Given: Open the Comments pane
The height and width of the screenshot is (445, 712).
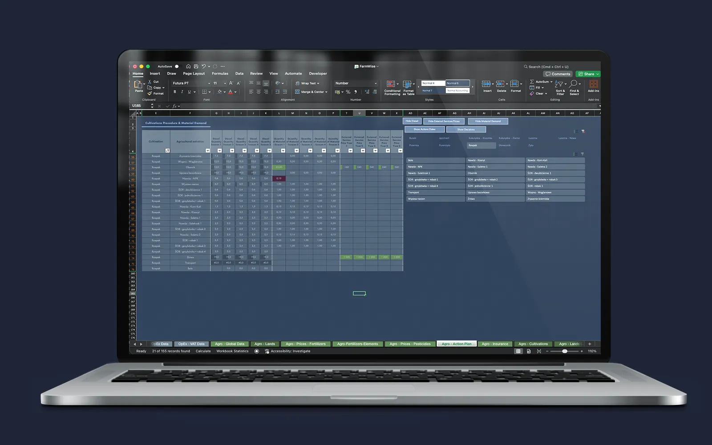Looking at the screenshot, I should tap(558, 74).
